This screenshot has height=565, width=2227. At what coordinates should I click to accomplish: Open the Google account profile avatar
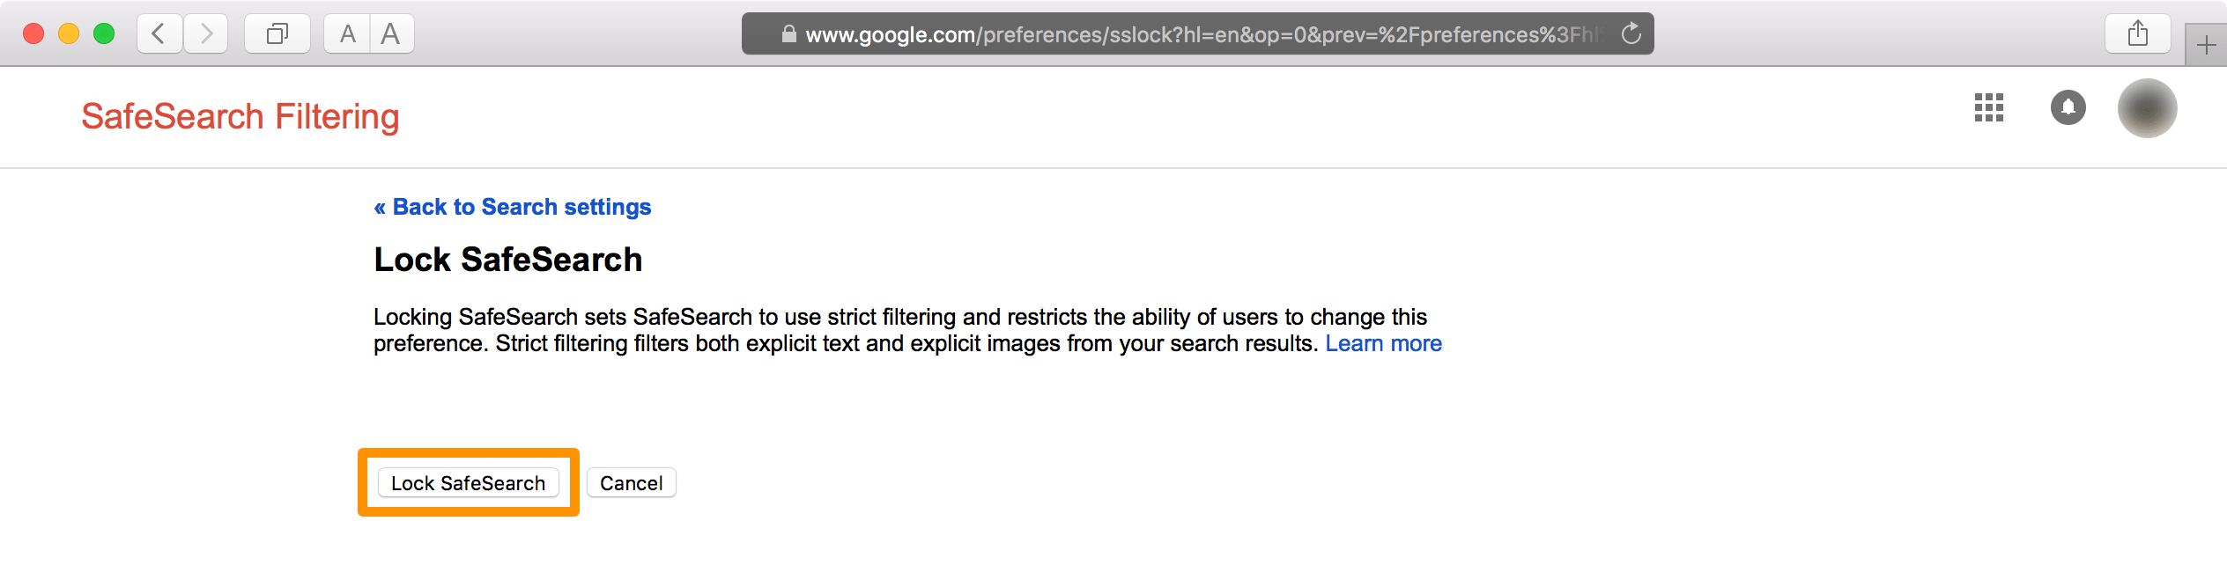tap(2148, 107)
